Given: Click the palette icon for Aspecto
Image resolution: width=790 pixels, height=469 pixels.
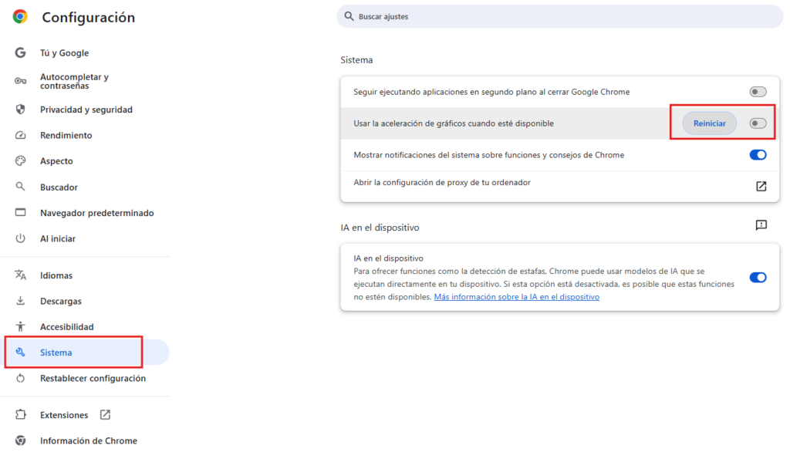Looking at the screenshot, I should [x=20, y=160].
